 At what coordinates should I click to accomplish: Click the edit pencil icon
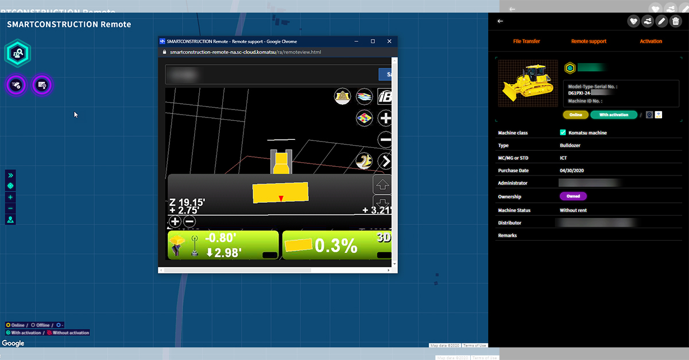661,21
